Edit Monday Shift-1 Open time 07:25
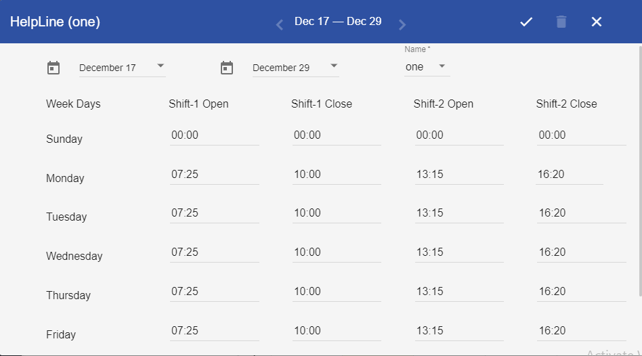642x356 pixels. (x=214, y=175)
